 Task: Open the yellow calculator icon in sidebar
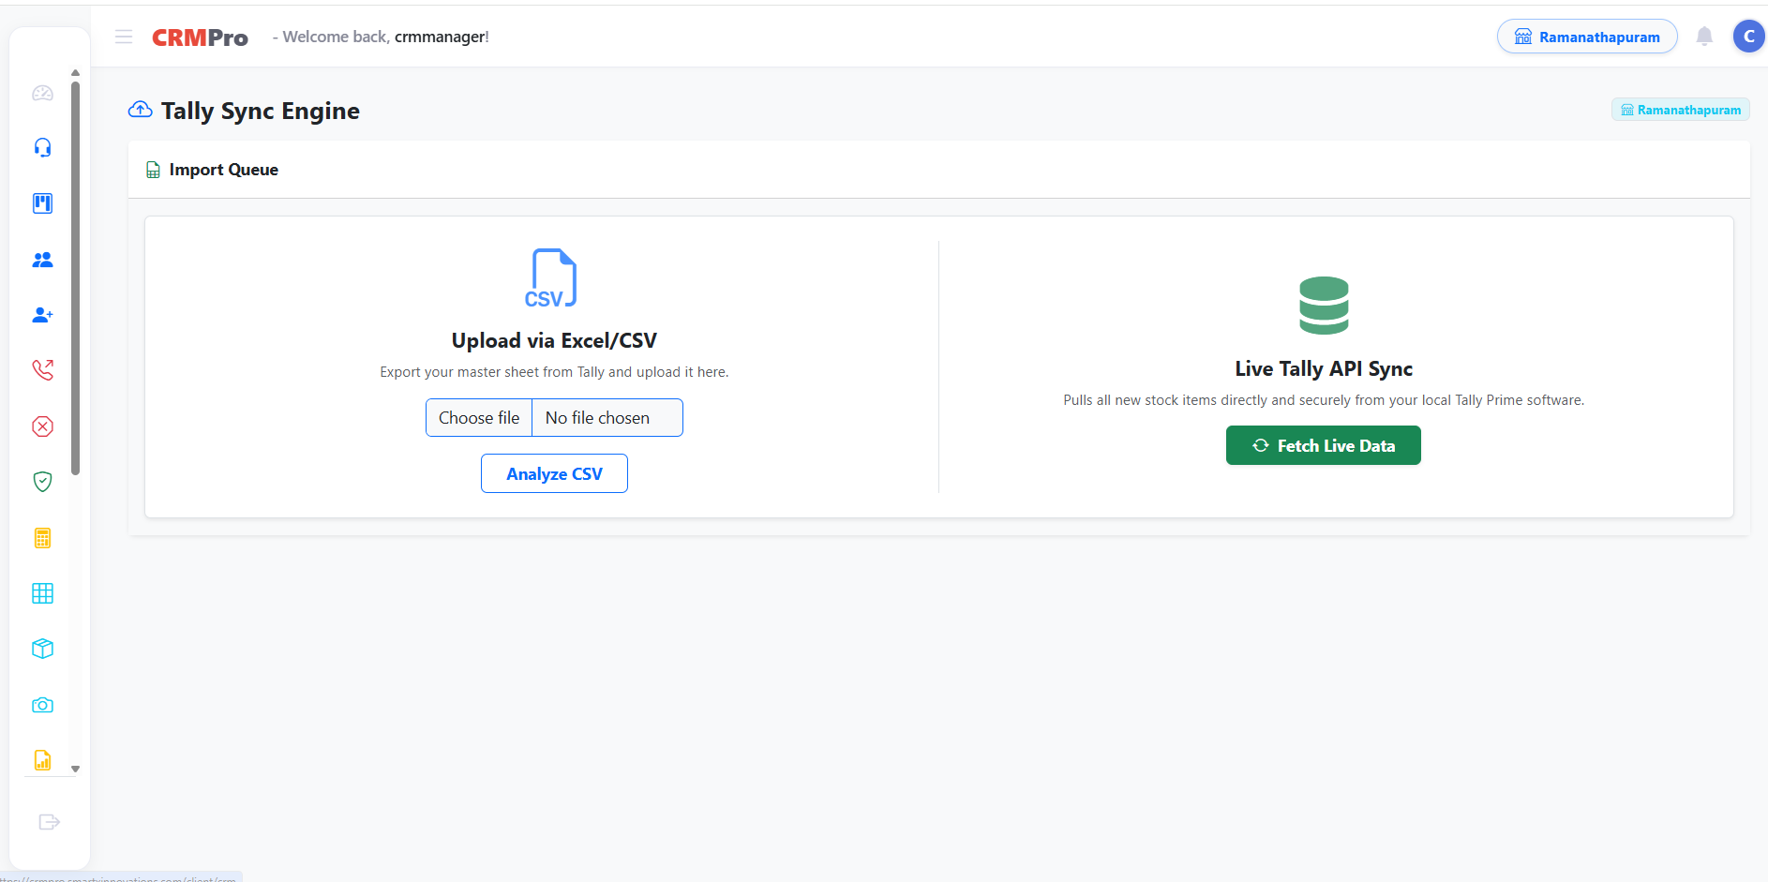42,538
